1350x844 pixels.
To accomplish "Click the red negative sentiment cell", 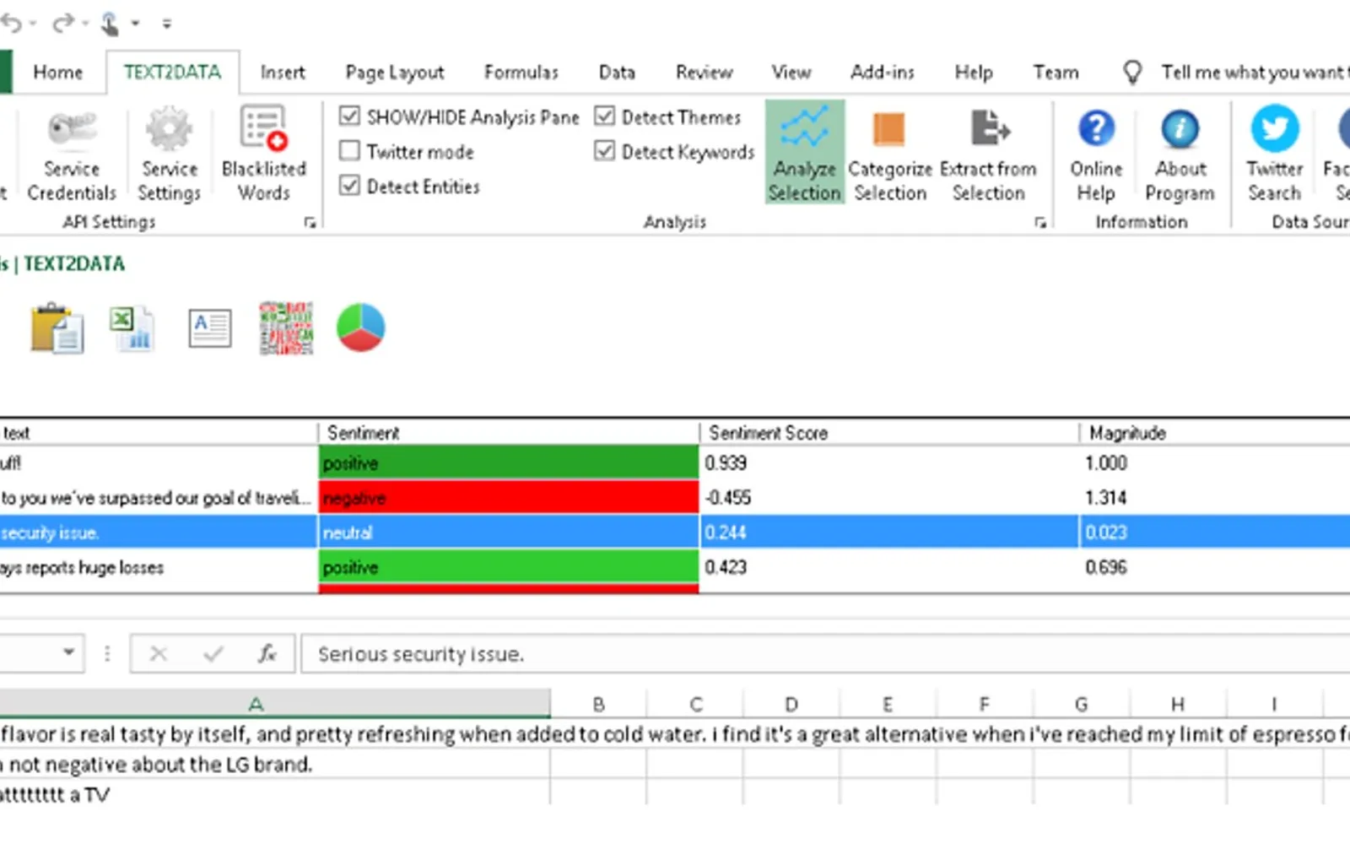I will 509,498.
